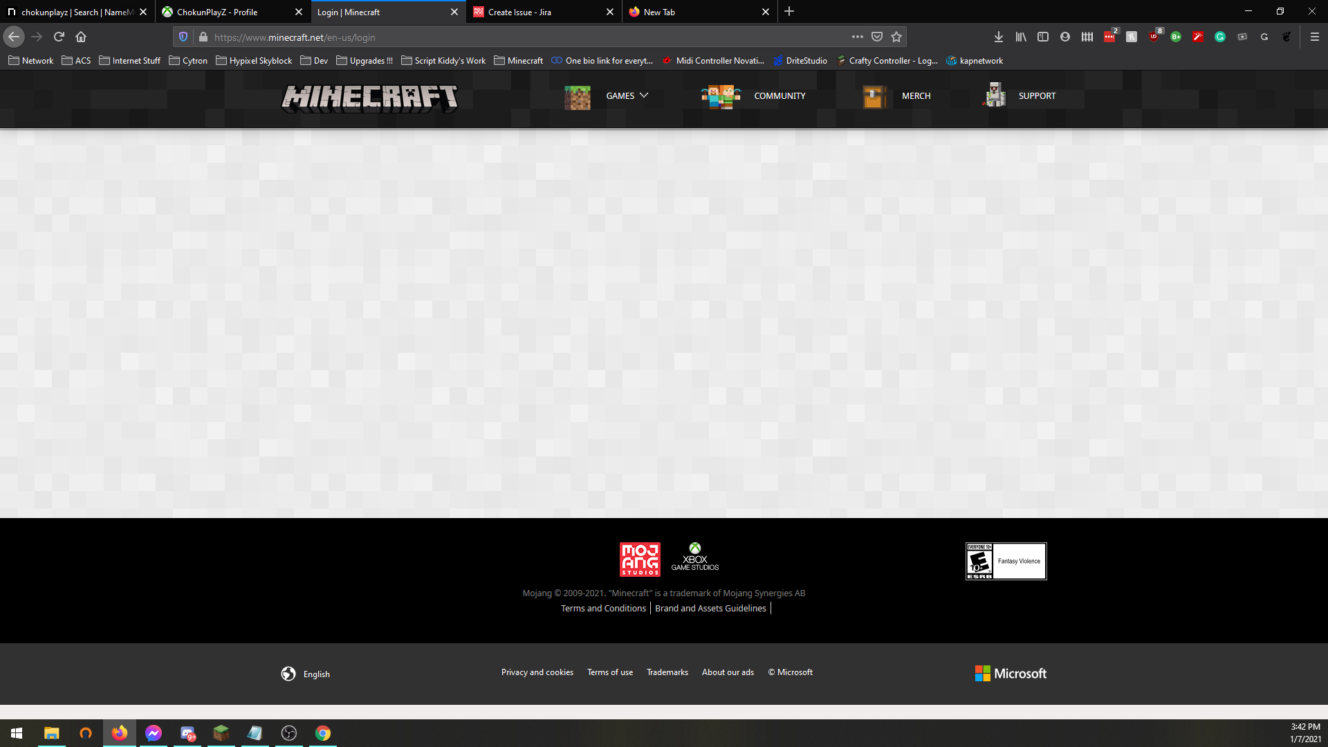Viewport: 1328px width, 747px height.
Task: Click the Xbox Game Studios logo
Action: [694, 557]
